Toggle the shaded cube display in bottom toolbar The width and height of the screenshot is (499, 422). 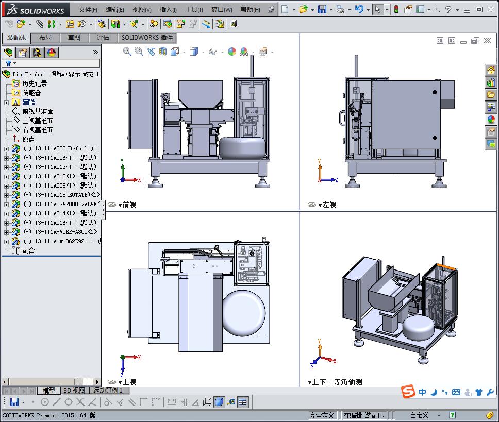(219, 402)
